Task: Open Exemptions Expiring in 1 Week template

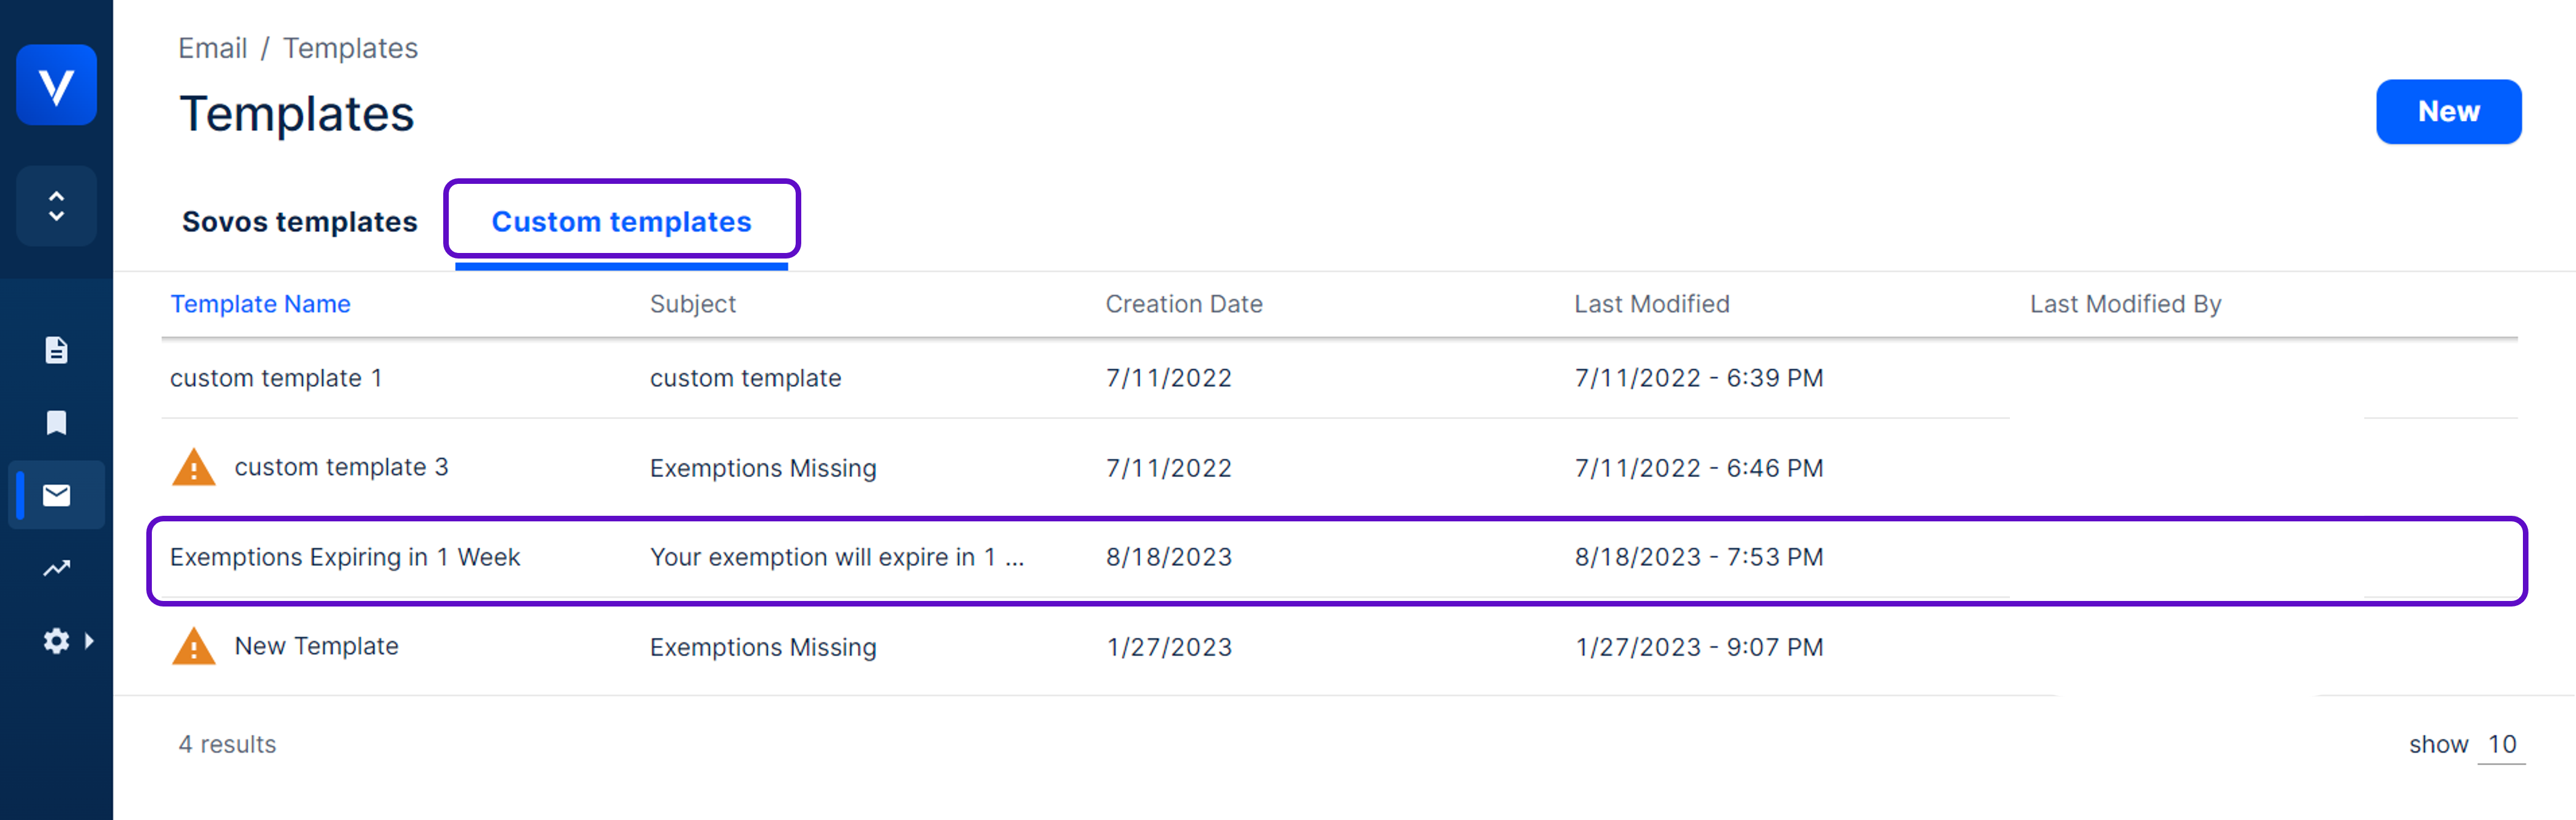Action: [x=345, y=557]
